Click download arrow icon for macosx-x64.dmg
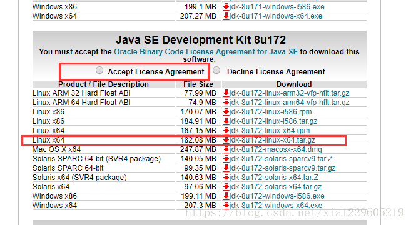This screenshot has width=411, height=225. [x=226, y=149]
